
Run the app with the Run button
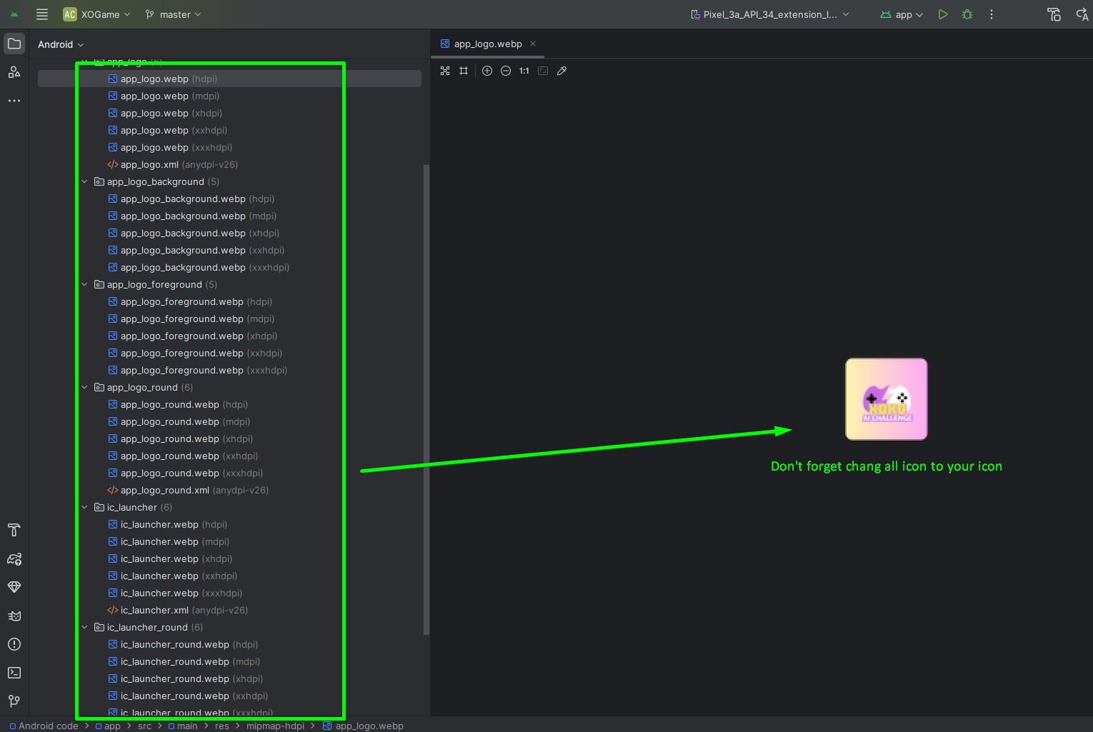tap(943, 14)
